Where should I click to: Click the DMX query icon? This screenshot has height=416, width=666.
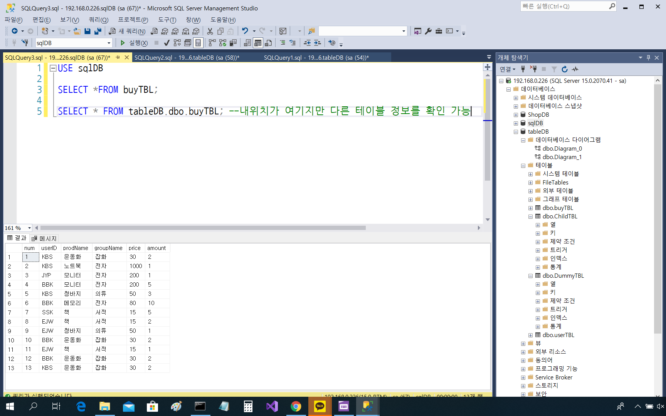(175, 31)
